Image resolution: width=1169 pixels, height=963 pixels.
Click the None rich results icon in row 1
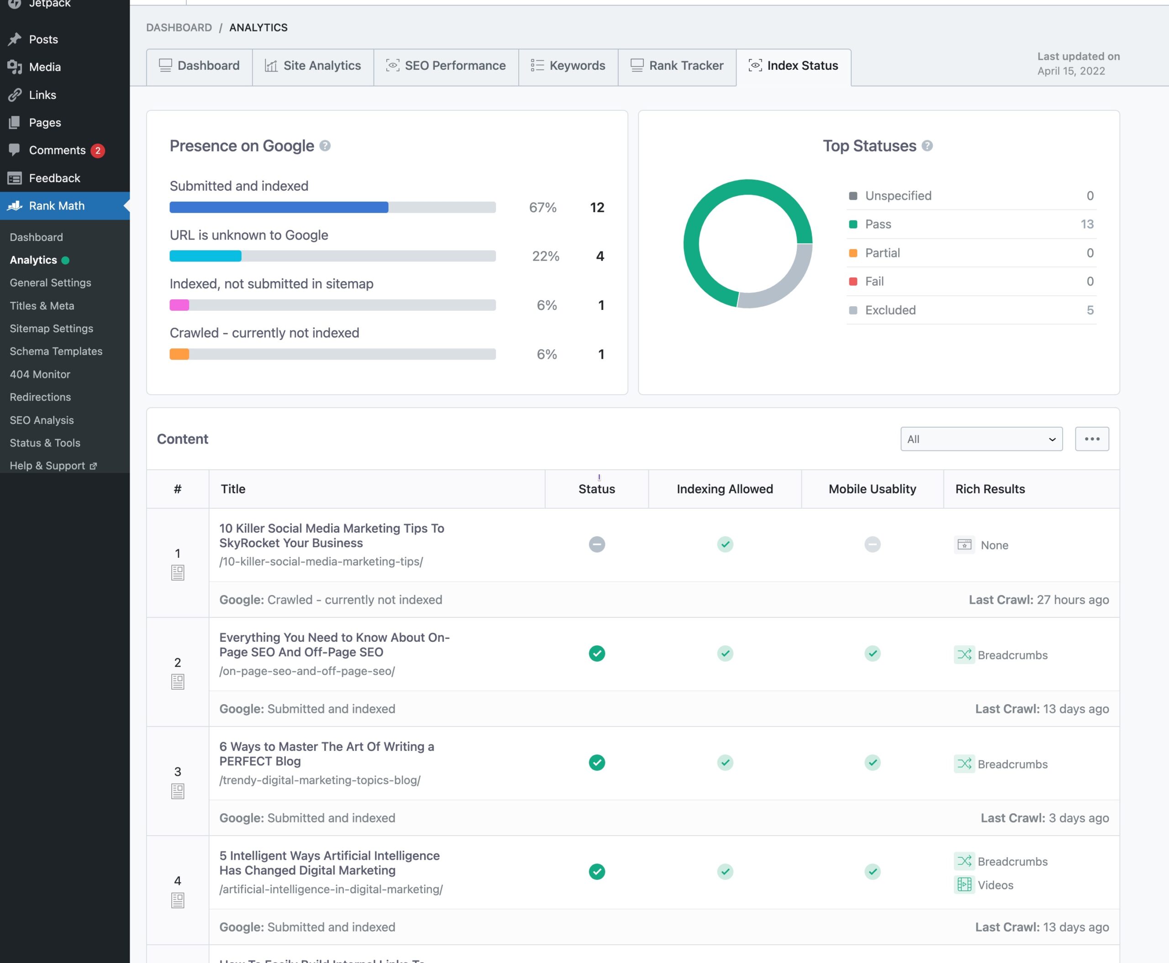pos(964,545)
